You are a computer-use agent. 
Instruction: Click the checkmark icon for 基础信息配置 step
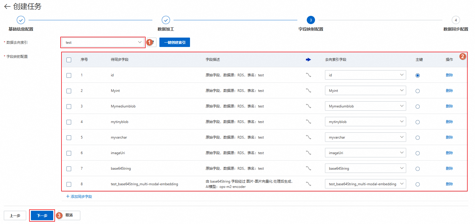[x=21, y=20]
